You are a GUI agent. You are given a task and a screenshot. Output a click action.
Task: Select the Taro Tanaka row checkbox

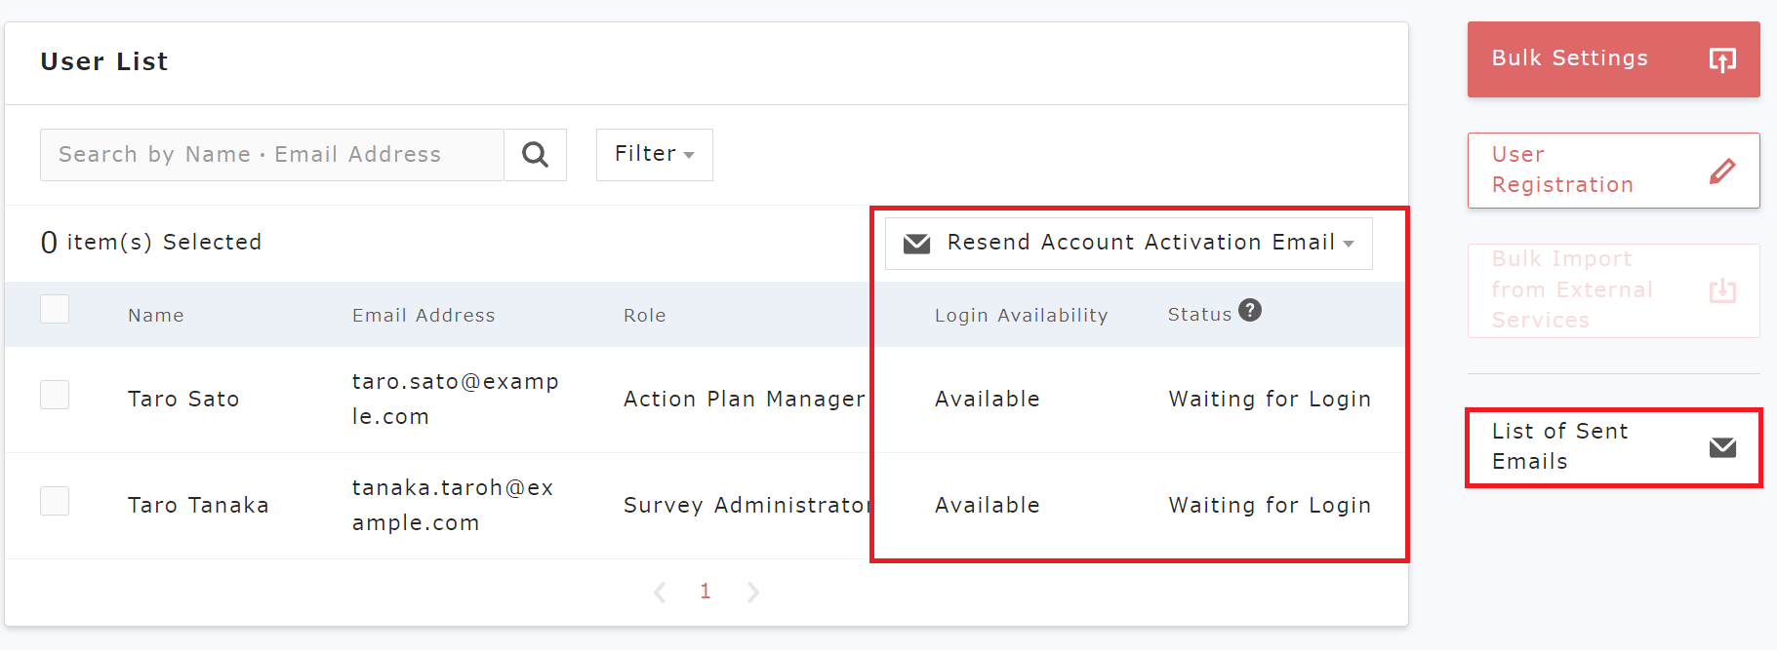point(55,501)
